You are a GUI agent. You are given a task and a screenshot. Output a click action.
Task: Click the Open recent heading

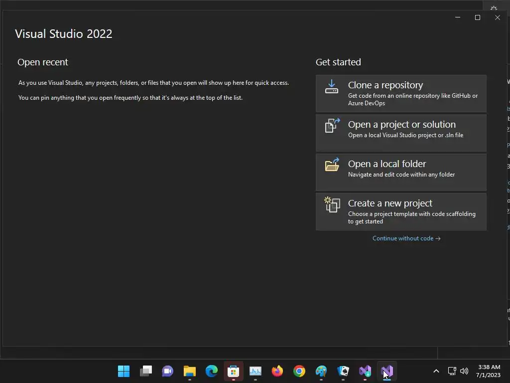point(43,62)
